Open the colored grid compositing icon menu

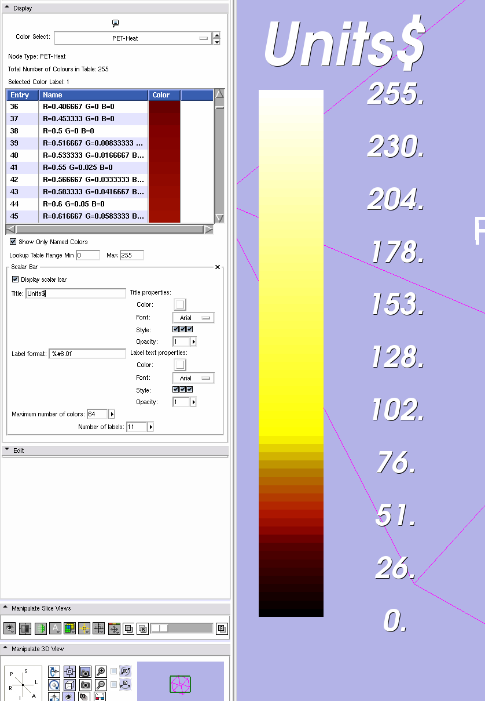click(70, 628)
